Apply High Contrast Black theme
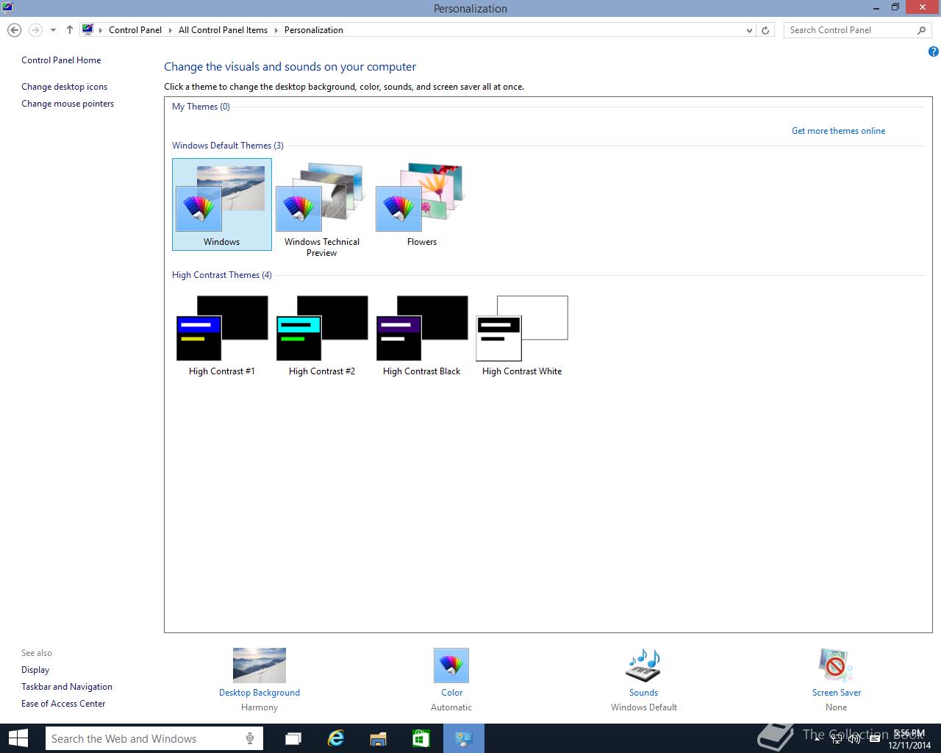941x753 pixels. [x=421, y=336]
